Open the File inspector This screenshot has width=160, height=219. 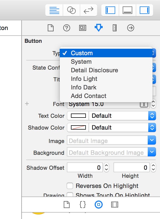(x=50, y=28)
